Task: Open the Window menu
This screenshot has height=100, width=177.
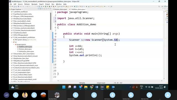Action: coord(59,4)
